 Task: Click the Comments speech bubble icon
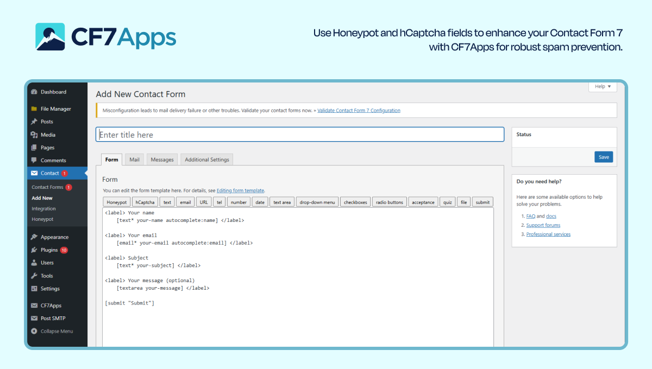tap(34, 160)
